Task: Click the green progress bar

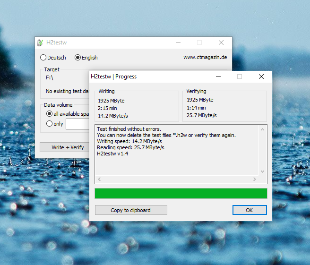Action: coord(181,193)
